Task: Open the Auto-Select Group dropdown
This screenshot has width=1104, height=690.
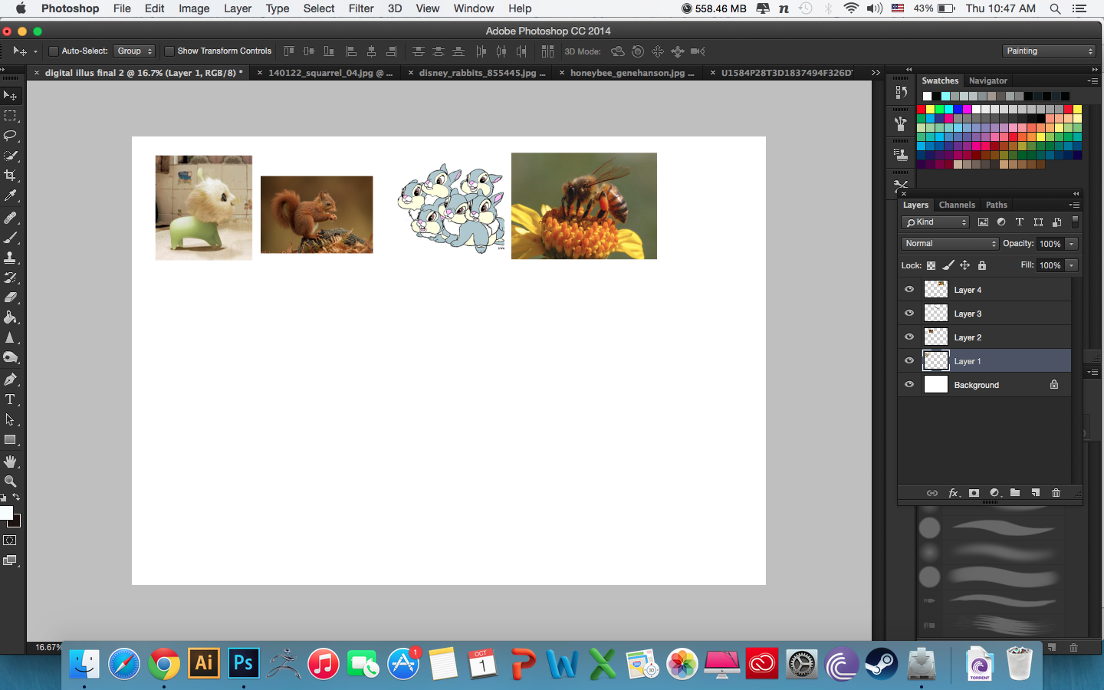Action: 134,51
